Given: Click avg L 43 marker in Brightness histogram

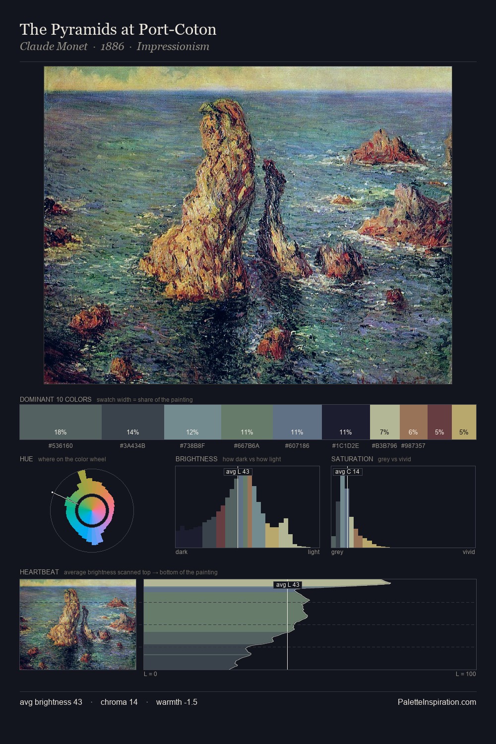Looking at the screenshot, I should [238, 472].
